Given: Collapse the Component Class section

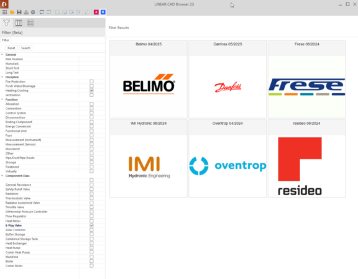Looking at the screenshot, I should (2, 176).
